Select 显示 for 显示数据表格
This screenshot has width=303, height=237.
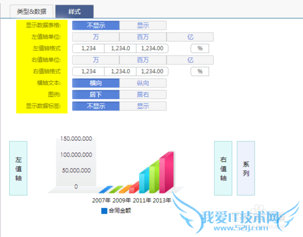coord(143,25)
